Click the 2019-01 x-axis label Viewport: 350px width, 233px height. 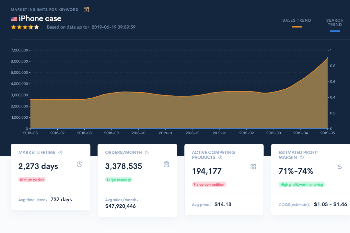pos(220,133)
